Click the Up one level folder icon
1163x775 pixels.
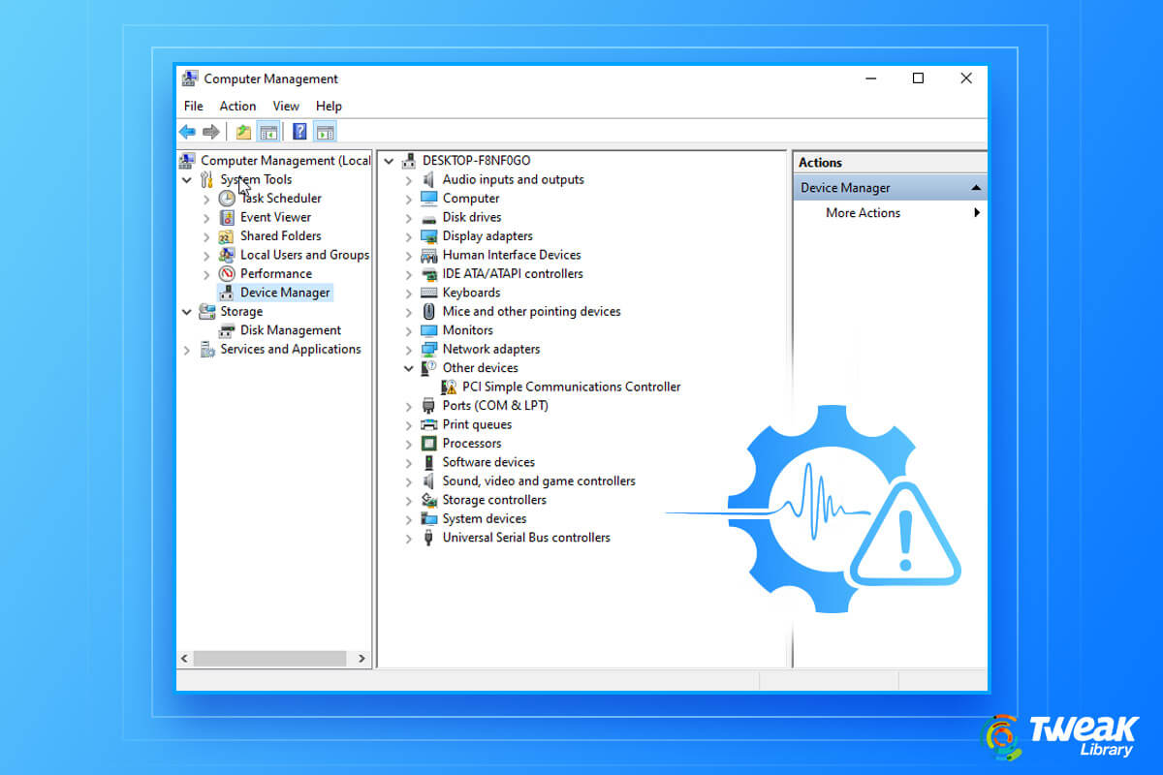click(242, 131)
